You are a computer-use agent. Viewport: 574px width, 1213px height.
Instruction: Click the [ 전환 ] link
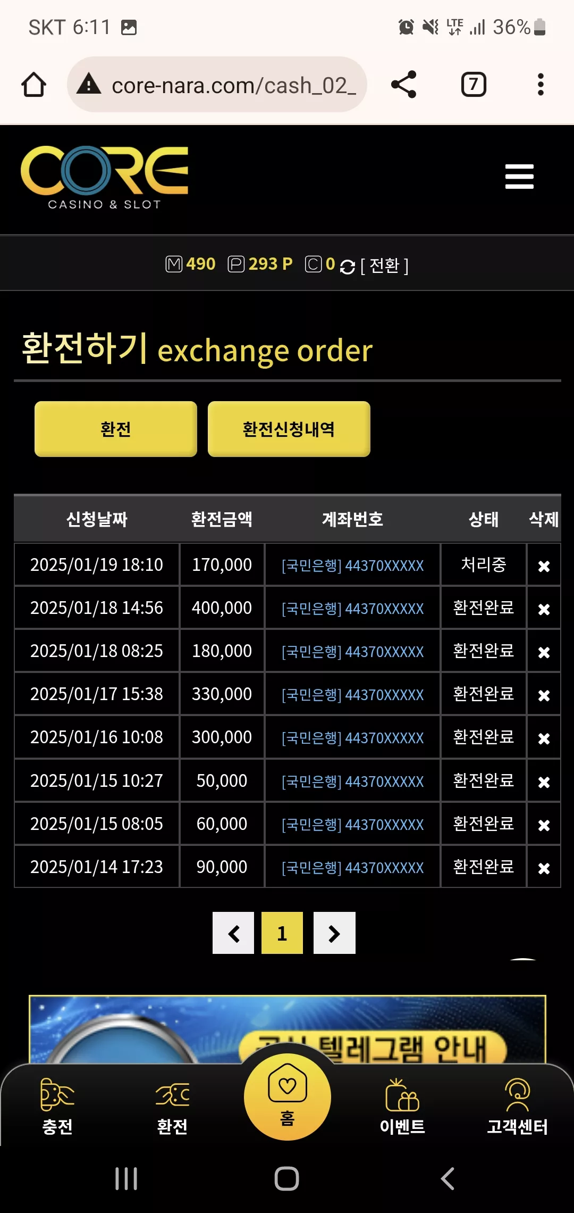pyautogui.click(x=384, y=265)
